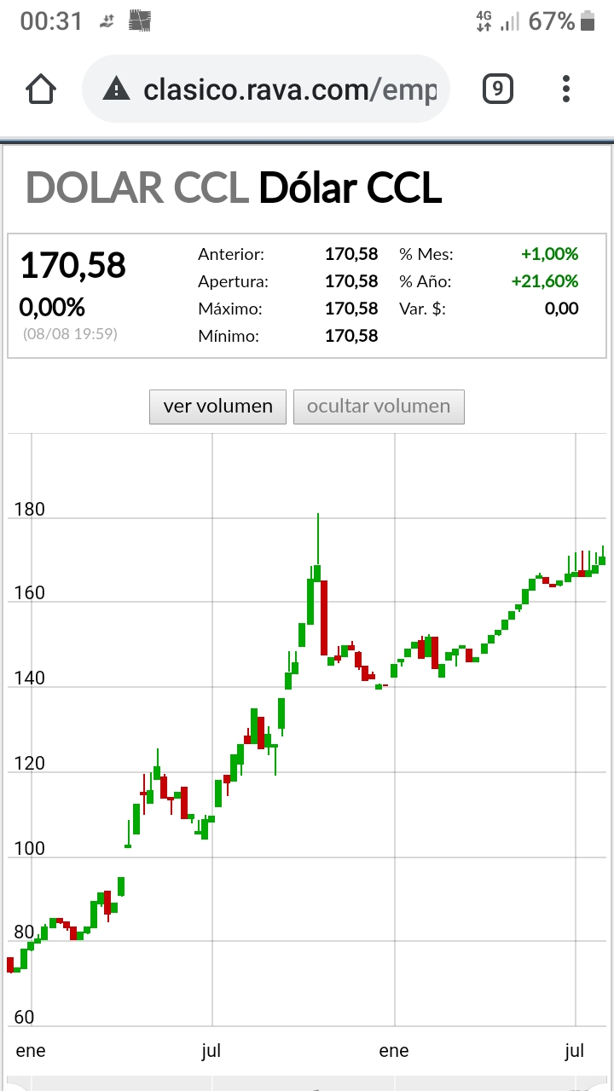Tap the % Año value +21,60%

(544, 281)
